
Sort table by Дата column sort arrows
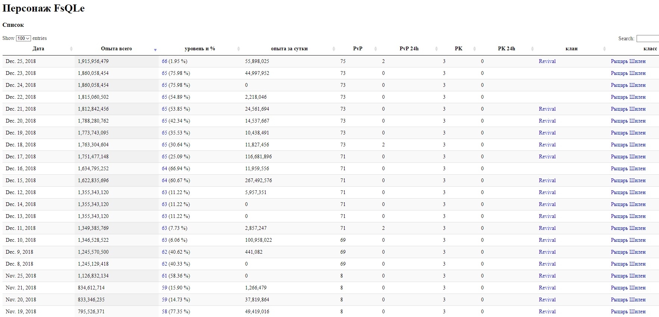71,49
